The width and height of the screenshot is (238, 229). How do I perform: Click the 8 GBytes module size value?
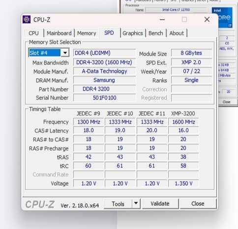(191, 53)
